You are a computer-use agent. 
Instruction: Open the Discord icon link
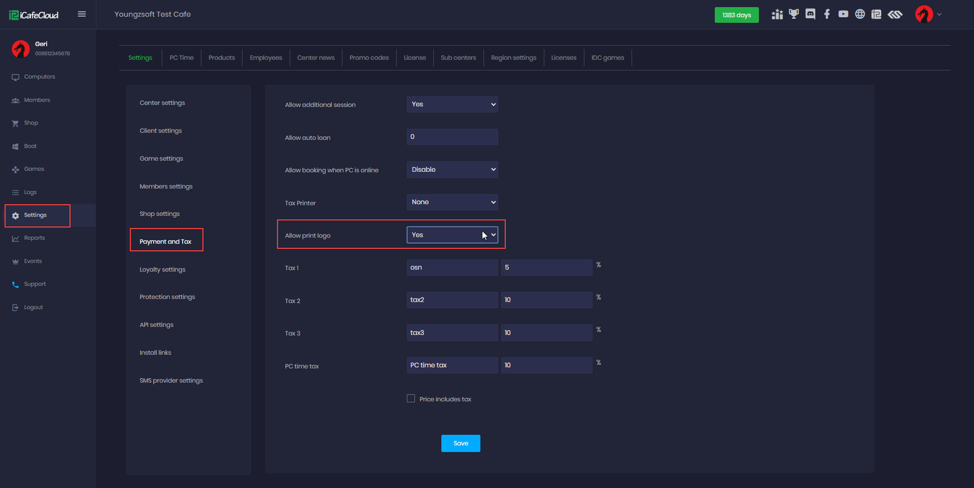point(810,14)
